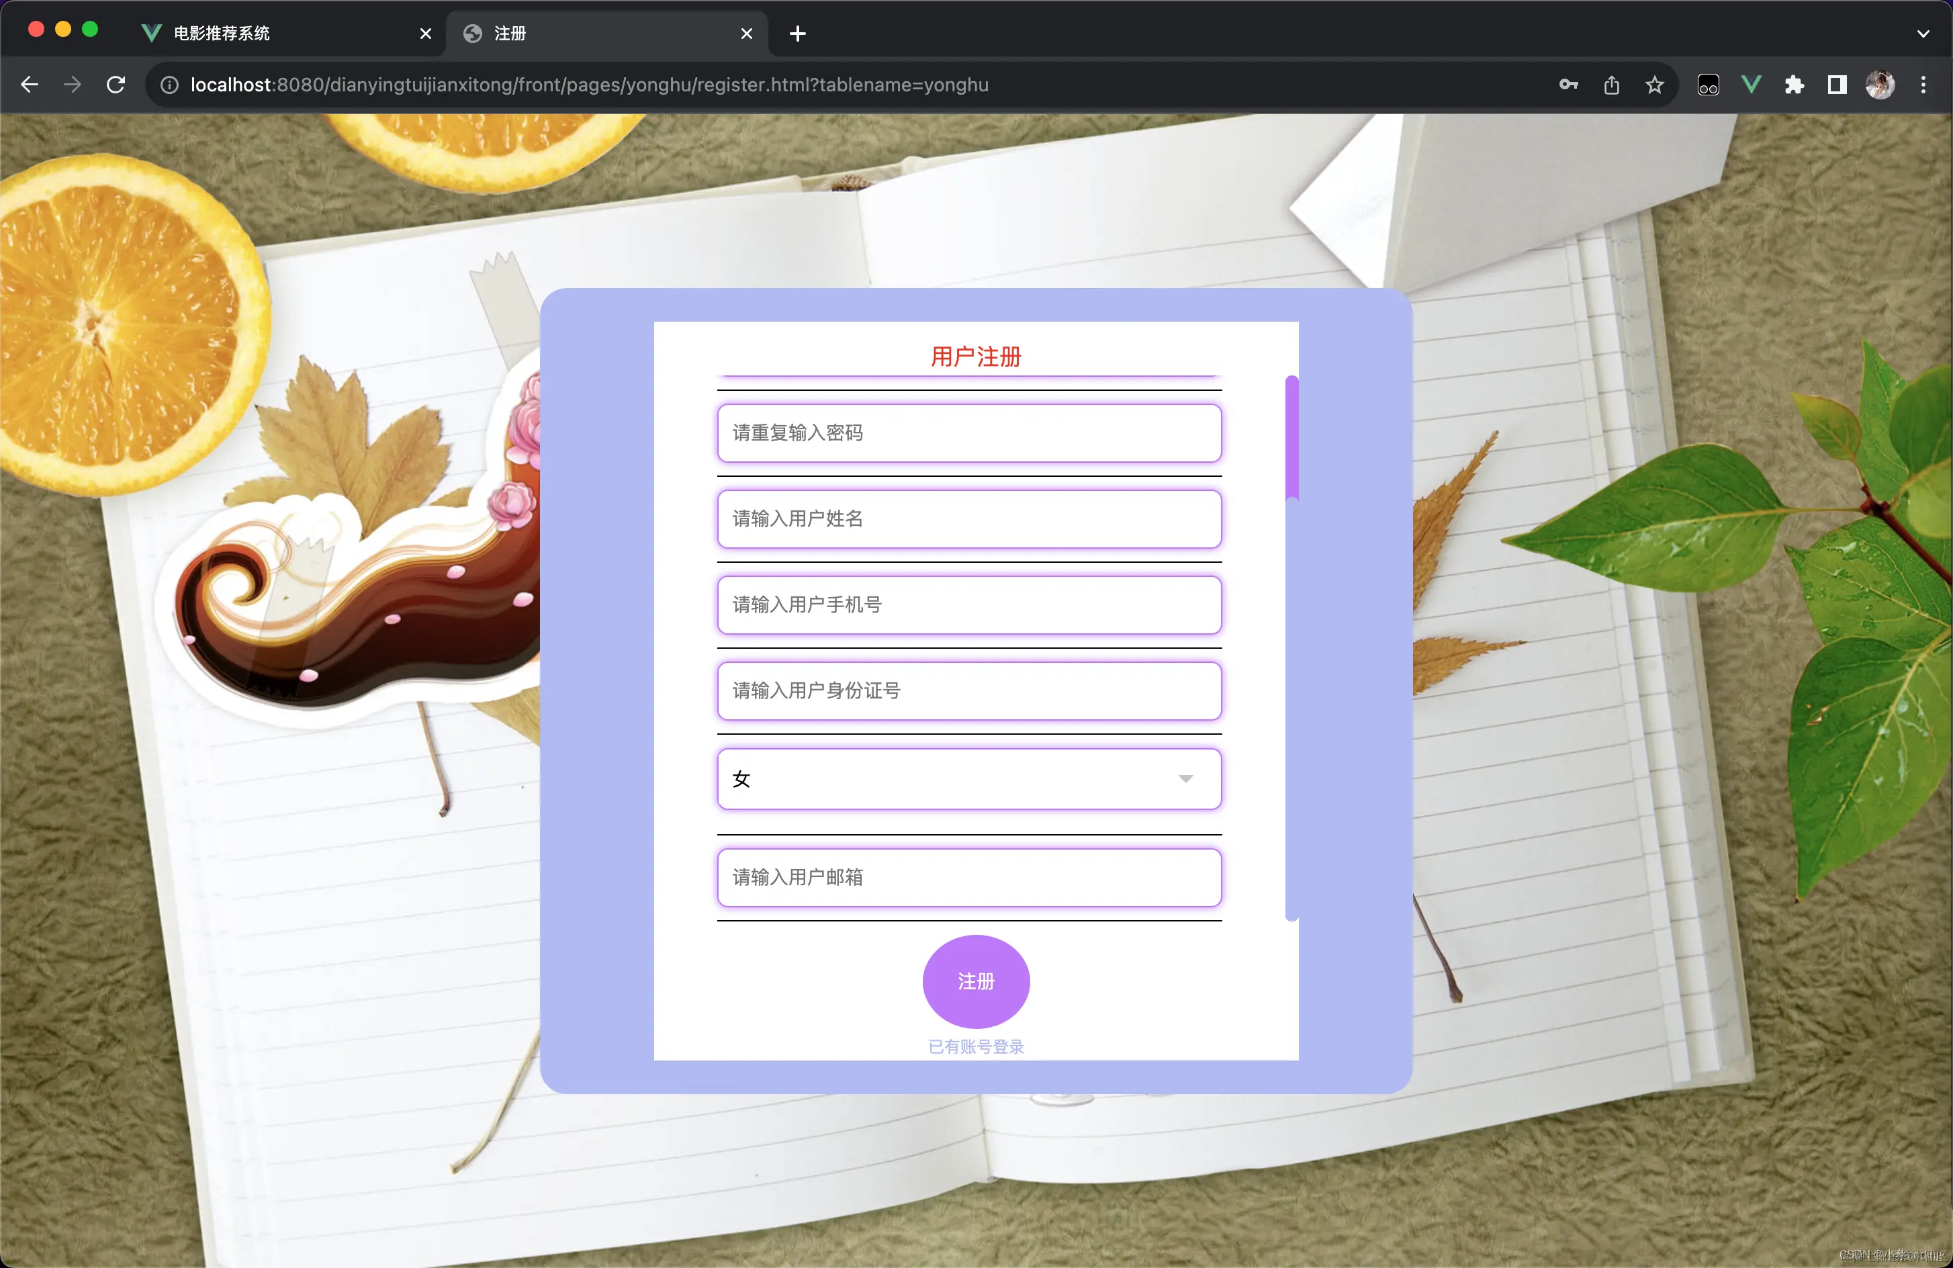Viewport: 1953px width, 1268px height.
Task: Open the Chrome three-dot menu
Action: 1923,85
